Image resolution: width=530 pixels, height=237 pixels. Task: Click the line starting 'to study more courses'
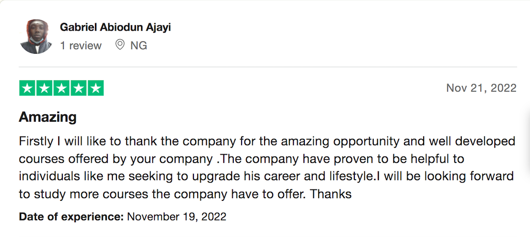point(186,194)
